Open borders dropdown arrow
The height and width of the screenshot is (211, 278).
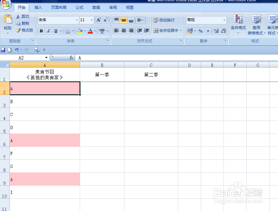coord(73,31)
